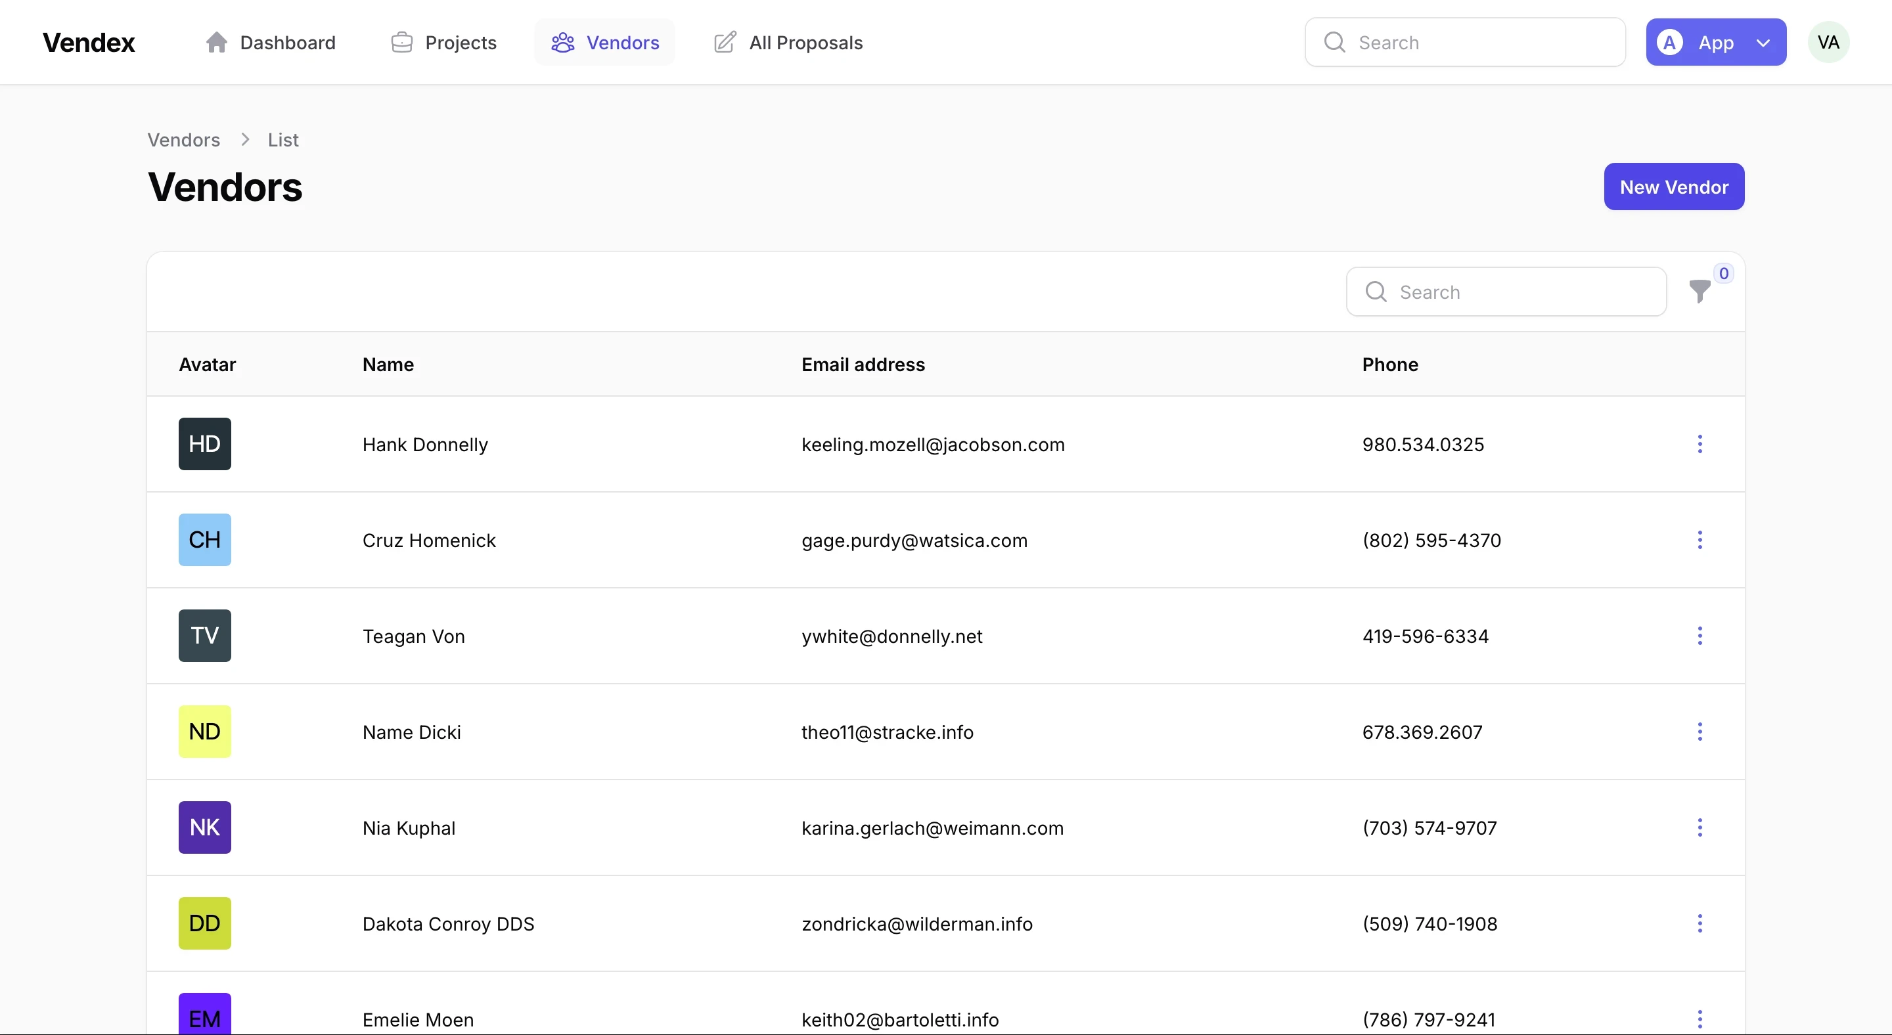Click the All Proposals edit icon
The image size is (1892, 1035).
pyautogui.click(x=724, y=41)
